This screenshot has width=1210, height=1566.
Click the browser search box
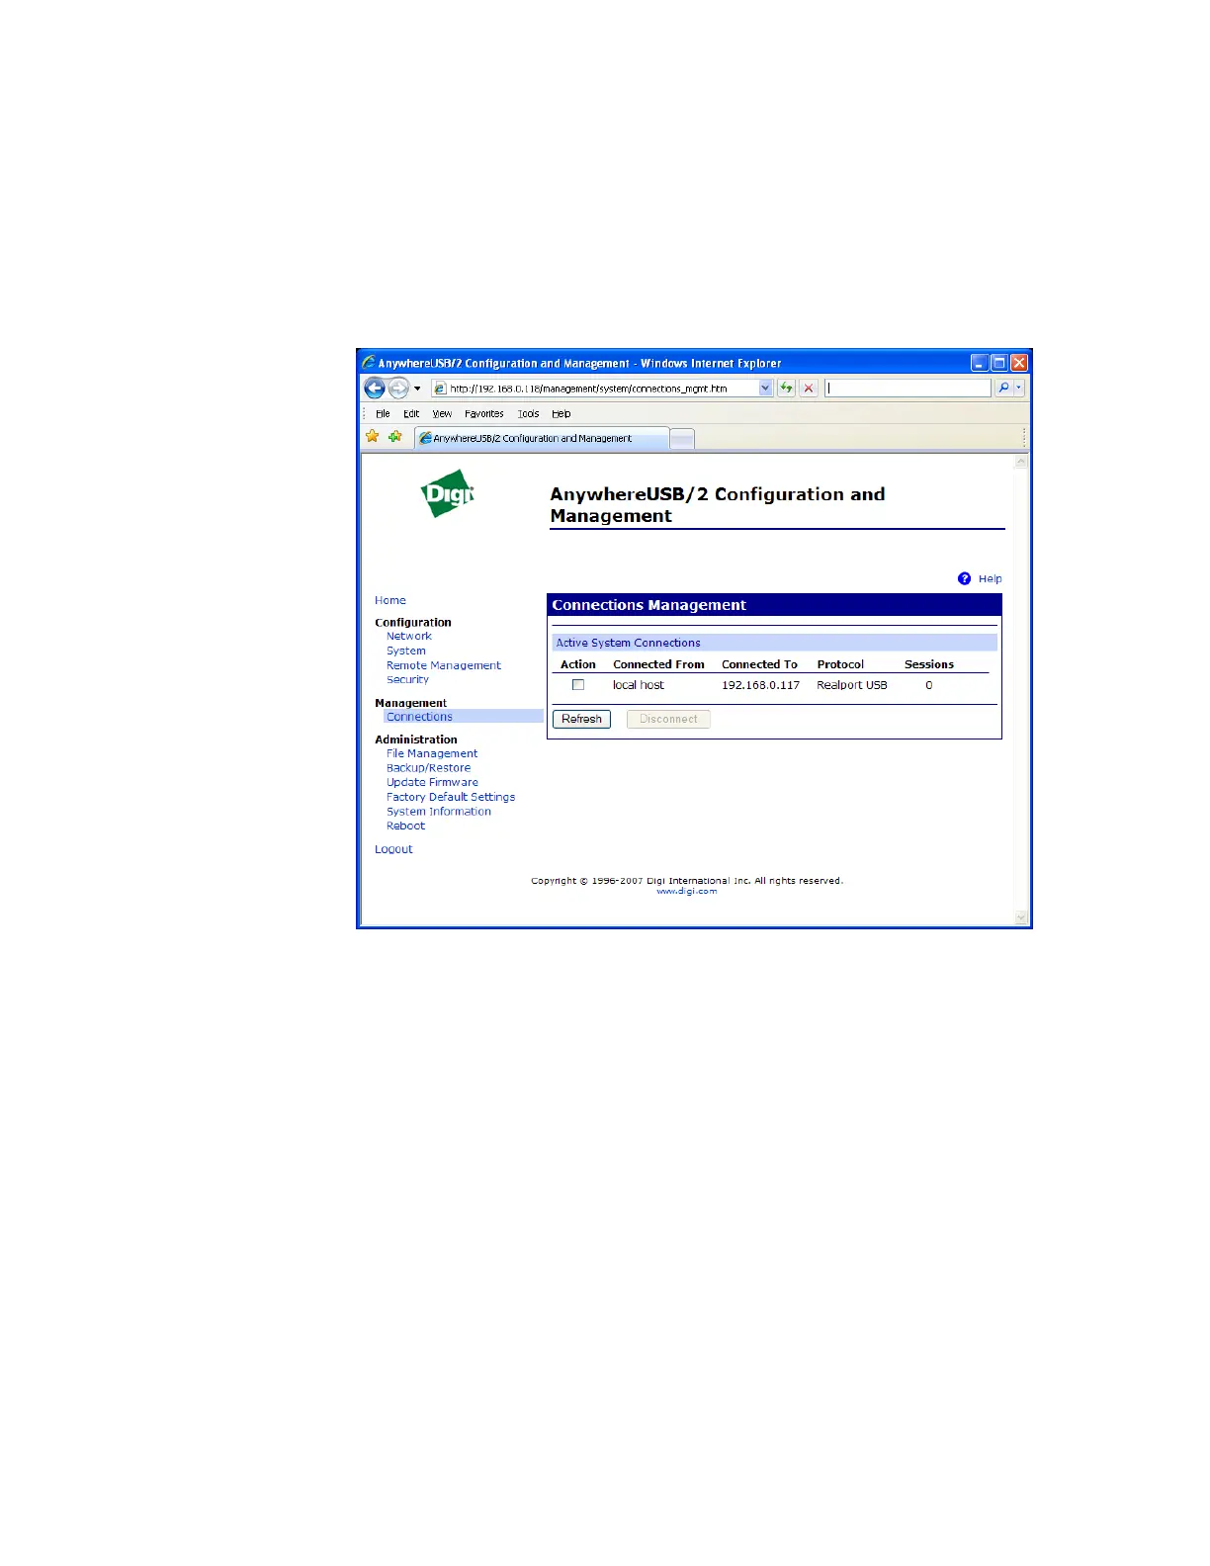(907, 389)
